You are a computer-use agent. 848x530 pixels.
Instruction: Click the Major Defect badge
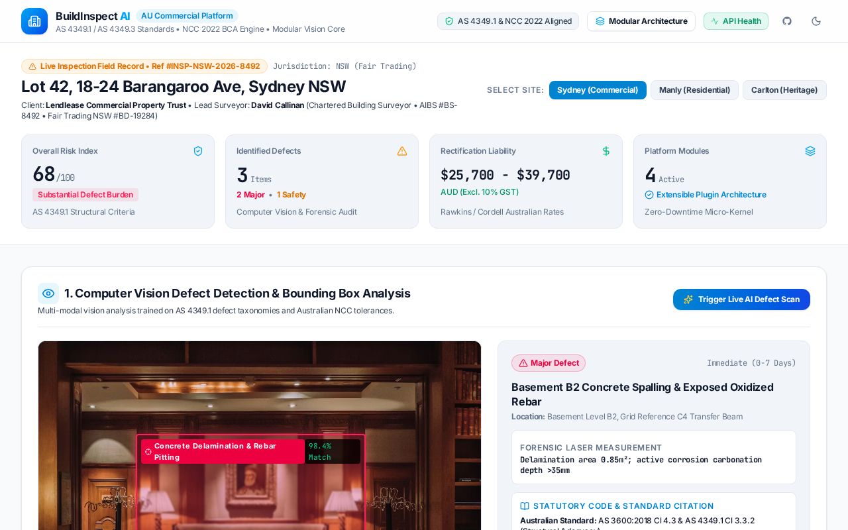point(549,363)
